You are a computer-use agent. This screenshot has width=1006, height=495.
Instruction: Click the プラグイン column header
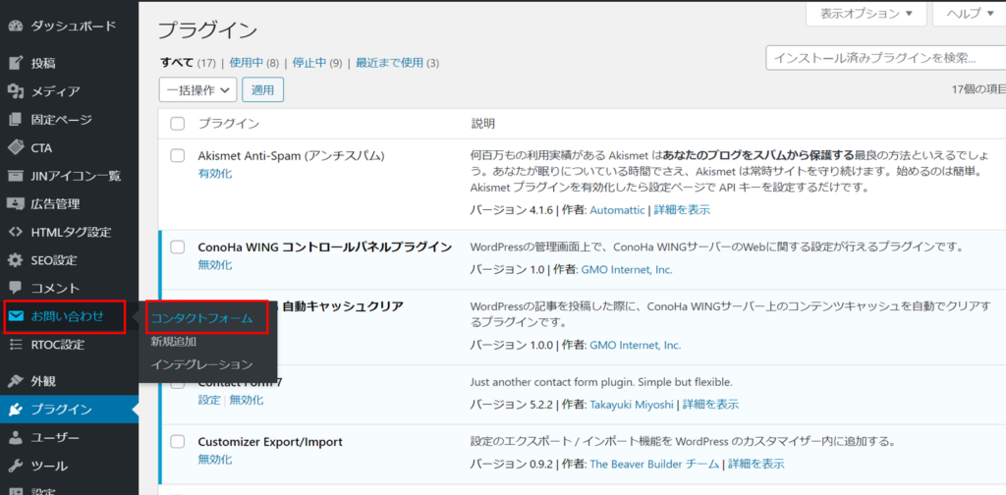pyautogui.click(x=228, y=124)
